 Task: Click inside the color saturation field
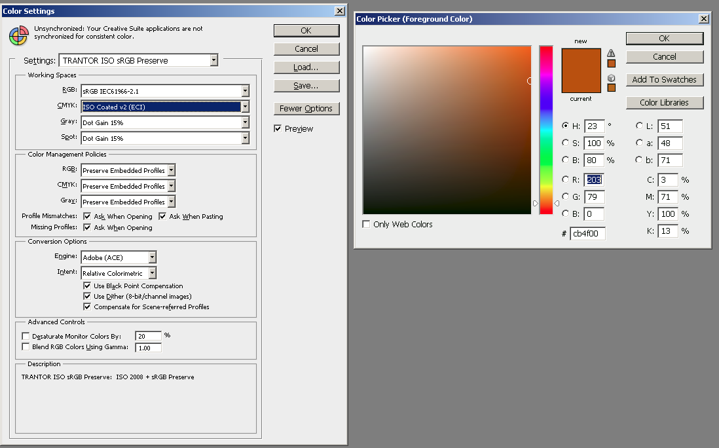point(447,130)
